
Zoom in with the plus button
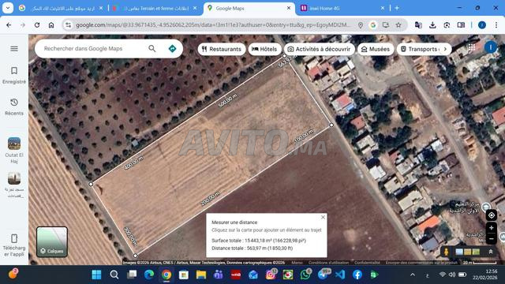pos(491,228)
